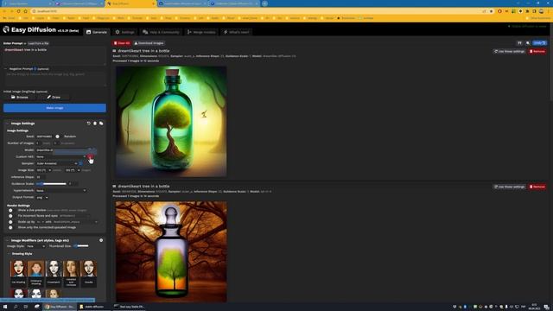553x311 pixels.
Task: Click the Undo button at top right
Action: (x=539, y=43)
